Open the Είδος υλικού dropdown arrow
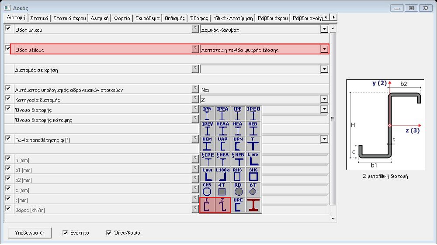 click(x=324, y=29)
